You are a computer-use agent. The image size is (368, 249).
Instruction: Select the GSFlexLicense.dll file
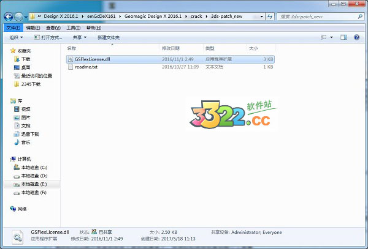[170, 59]
